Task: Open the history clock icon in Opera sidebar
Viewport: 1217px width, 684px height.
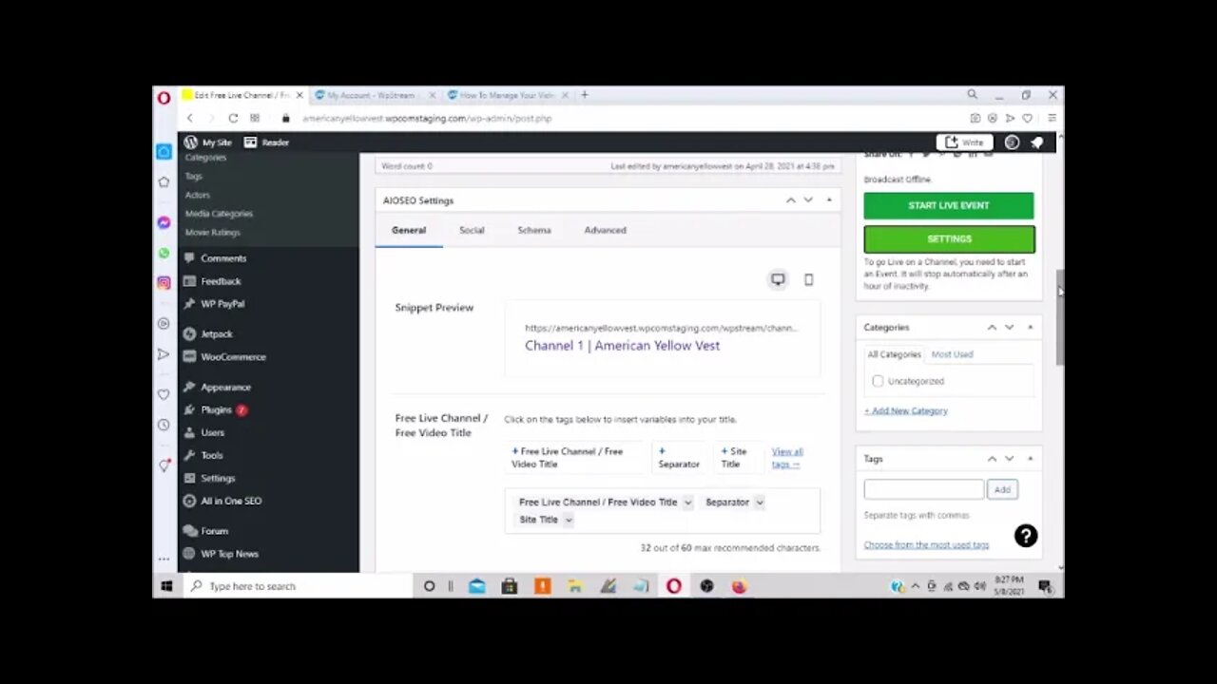Action: tap(164, 425)
